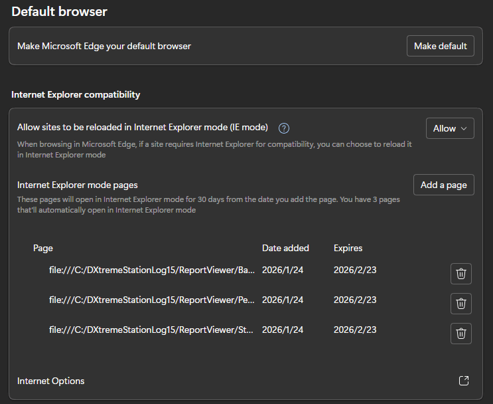493x404 pixels.
Task: Click the Expires column header
Action: [348, 248]
